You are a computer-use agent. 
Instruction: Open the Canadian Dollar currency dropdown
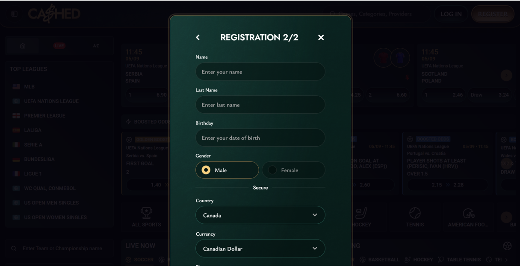[x=260, y=248]
